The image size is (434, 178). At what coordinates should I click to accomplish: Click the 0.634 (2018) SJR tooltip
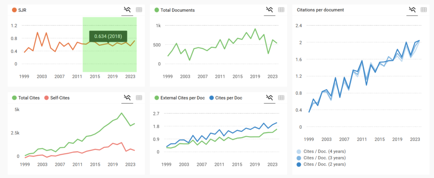pyautogui.click(x=107, y=36)
